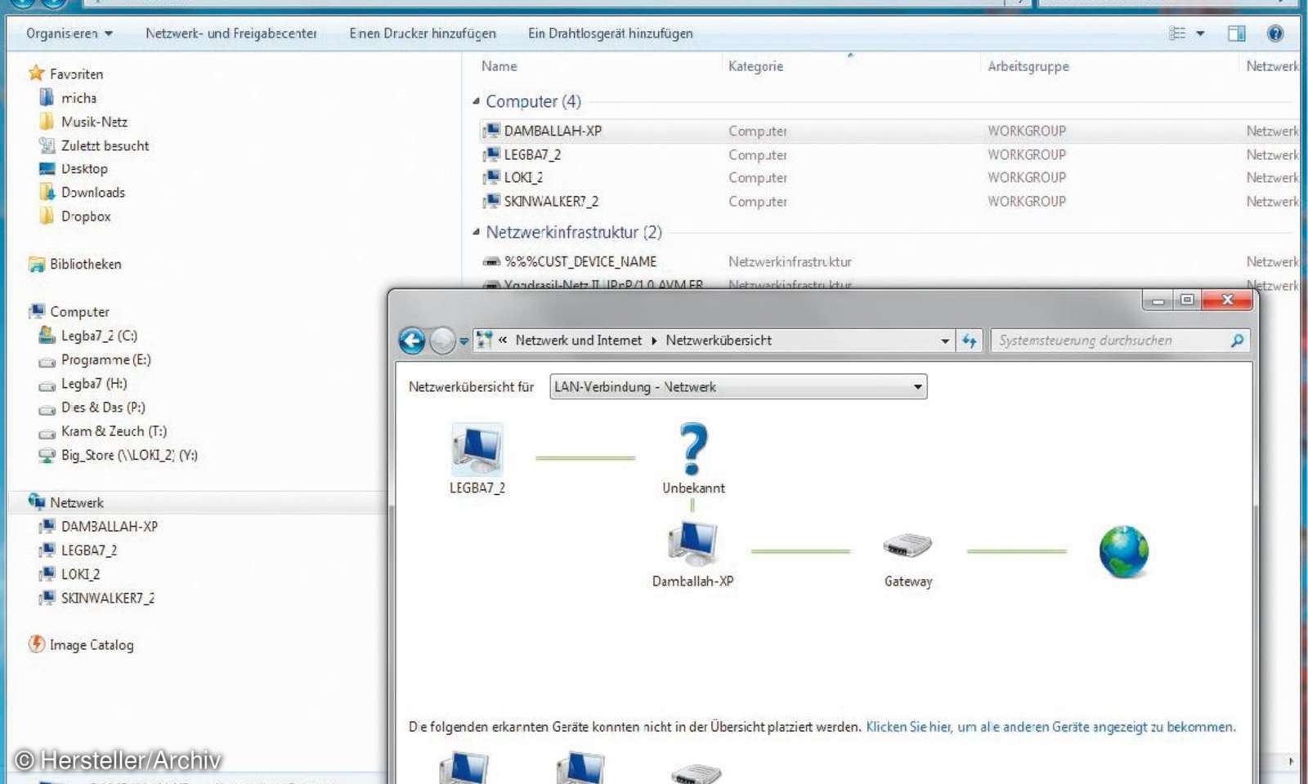1308x784 pixels.
Task: Sort the list by the Kategorie column header
Action: (x=755, y=66)
